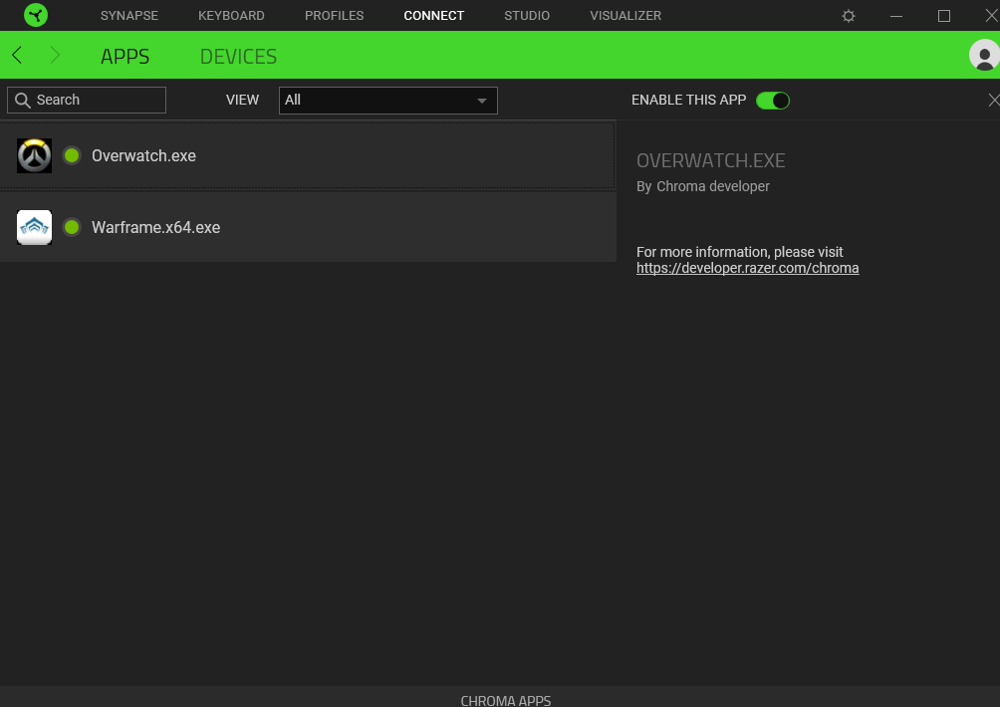Select the Connect tab
Viewport: 1000px width, 707px height.
(x=433, y=15)
